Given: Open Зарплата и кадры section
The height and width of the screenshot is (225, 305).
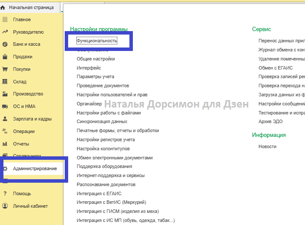Looking at the screenshot, I should (32, 119).
